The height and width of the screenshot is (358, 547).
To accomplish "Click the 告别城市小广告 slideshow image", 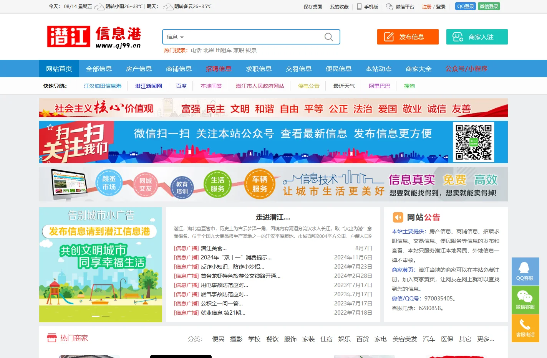I will pos(101,265).
